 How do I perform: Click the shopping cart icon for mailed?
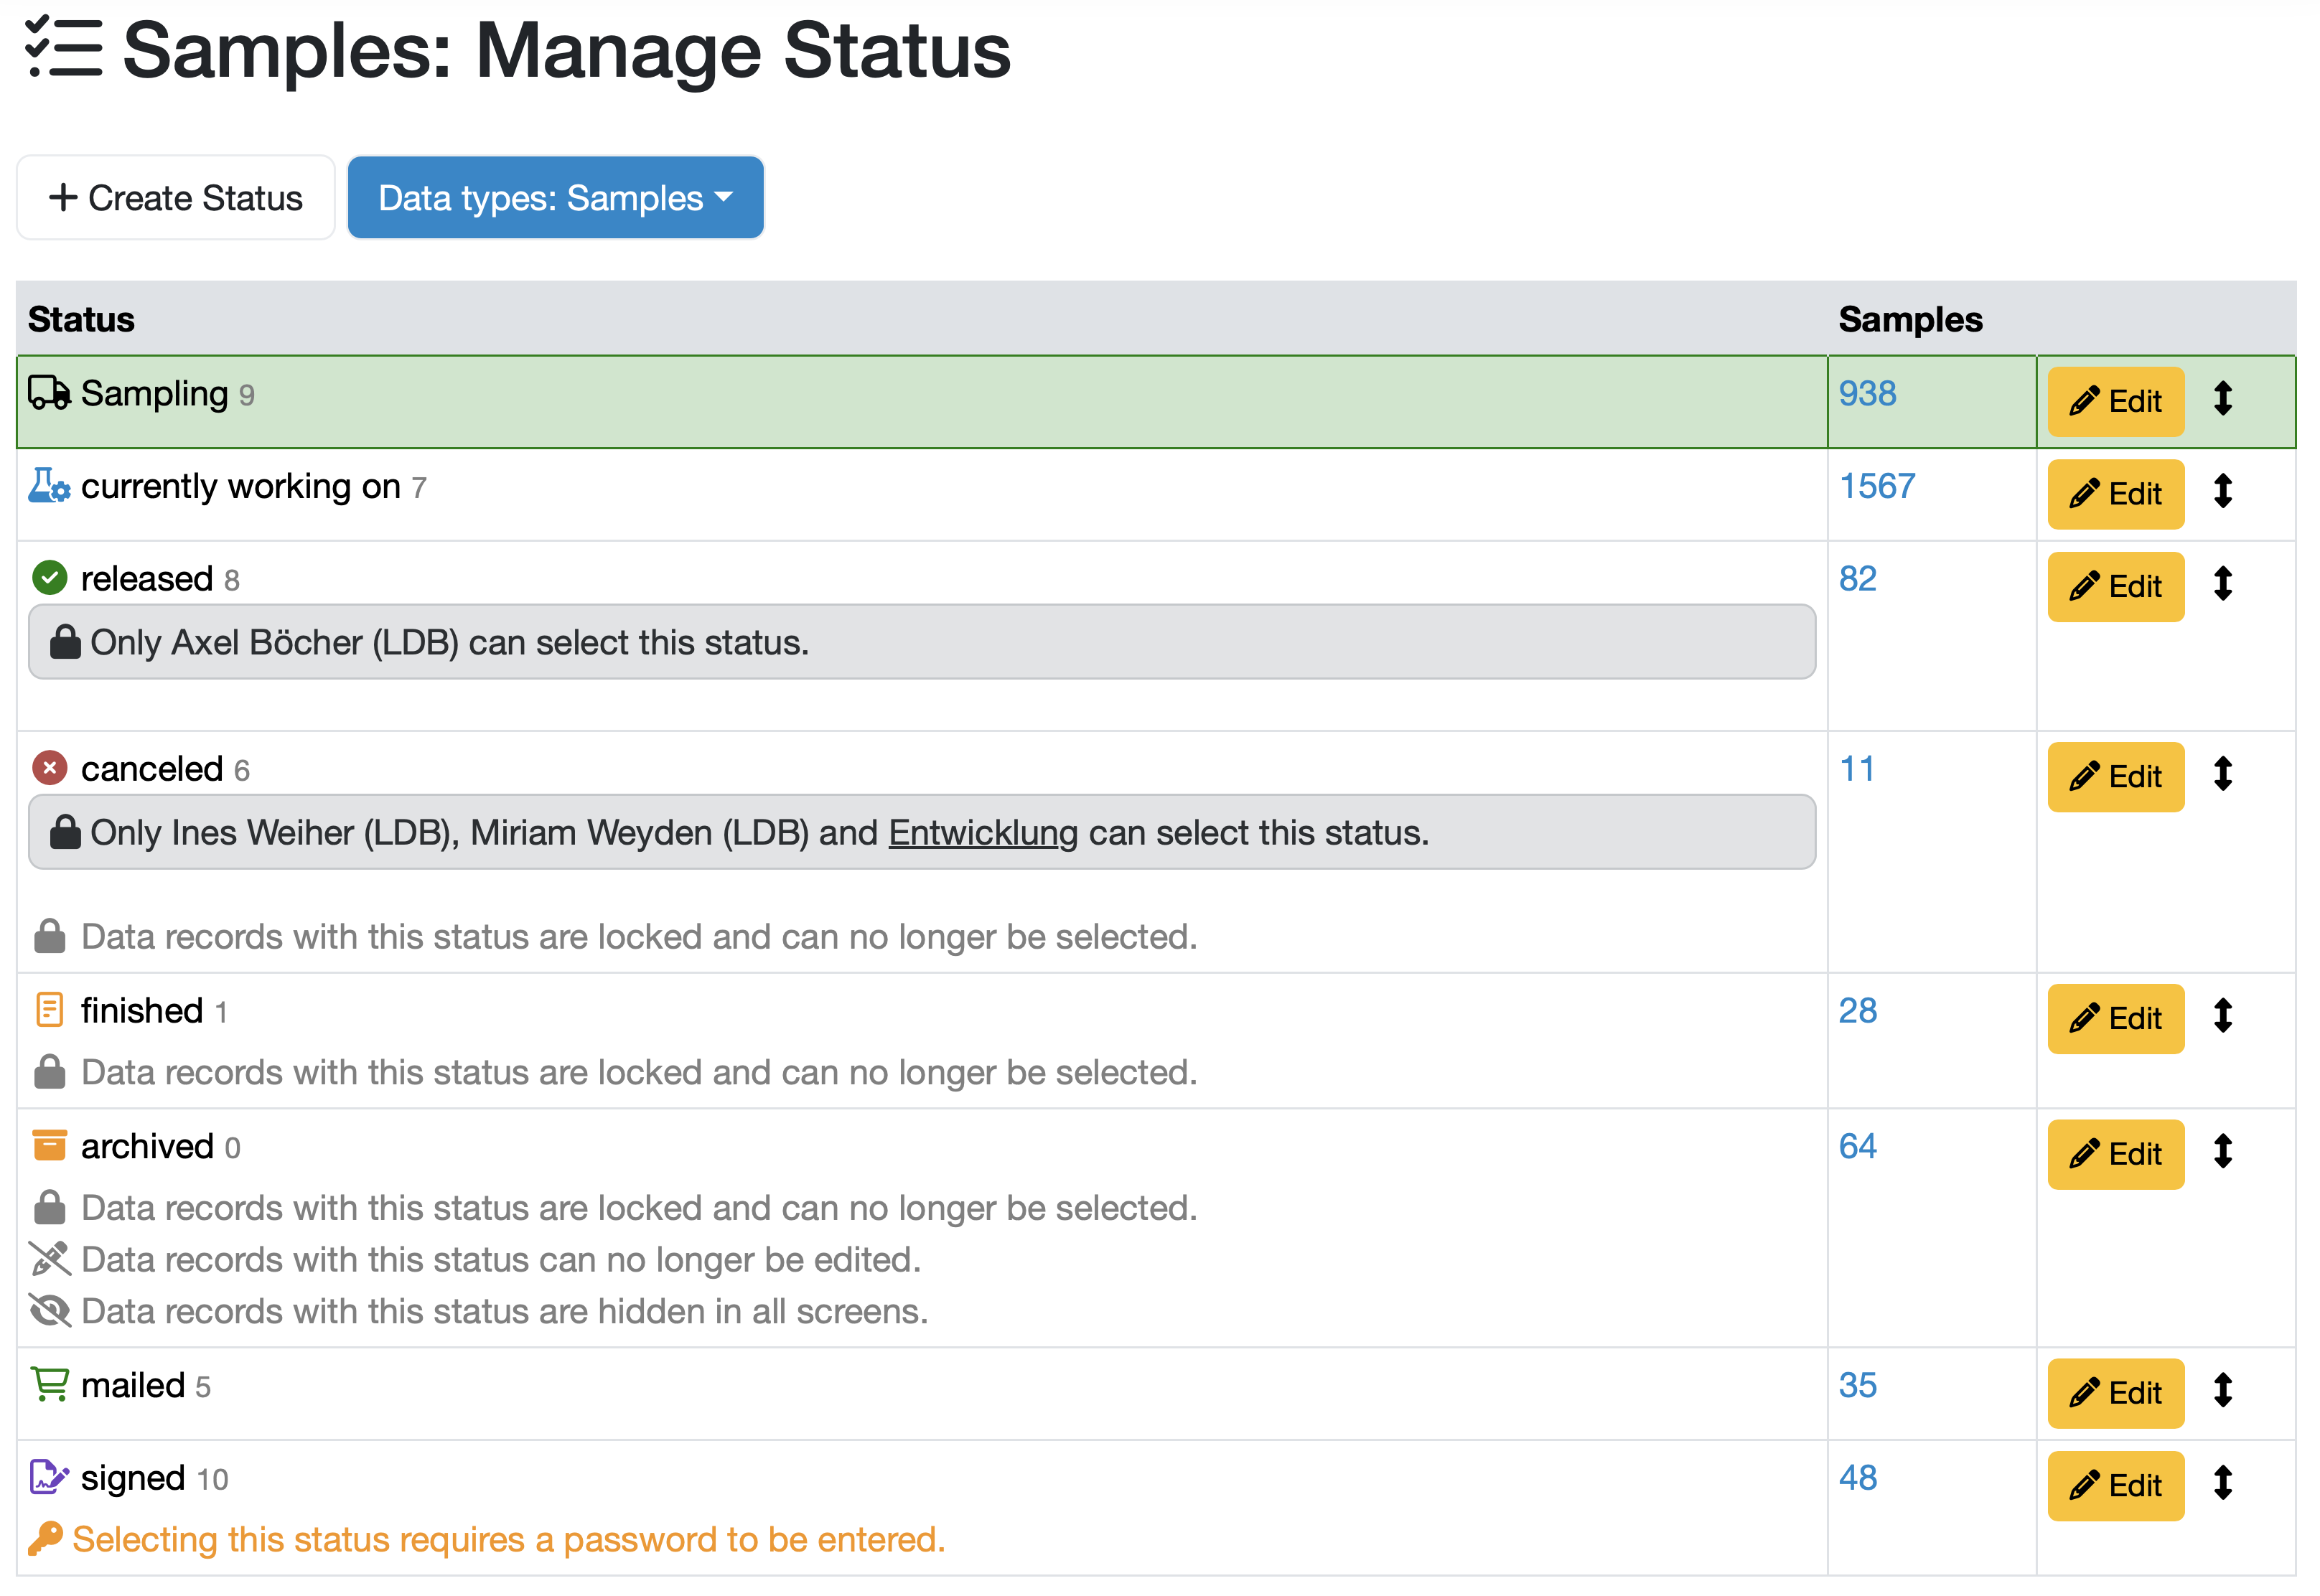(x=49, y=1384)
